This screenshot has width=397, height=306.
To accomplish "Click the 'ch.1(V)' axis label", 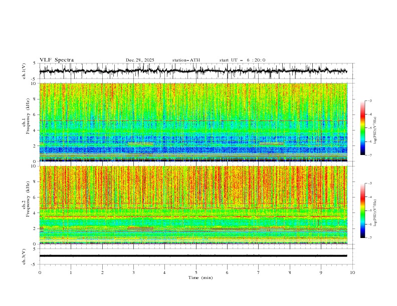I will pos(24,71).
